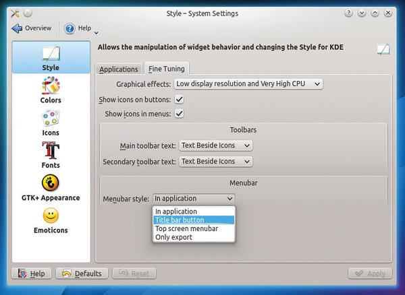Open the GTK+ Appearance module
This screenshot has width=405, height=295.
click(51, 188)
